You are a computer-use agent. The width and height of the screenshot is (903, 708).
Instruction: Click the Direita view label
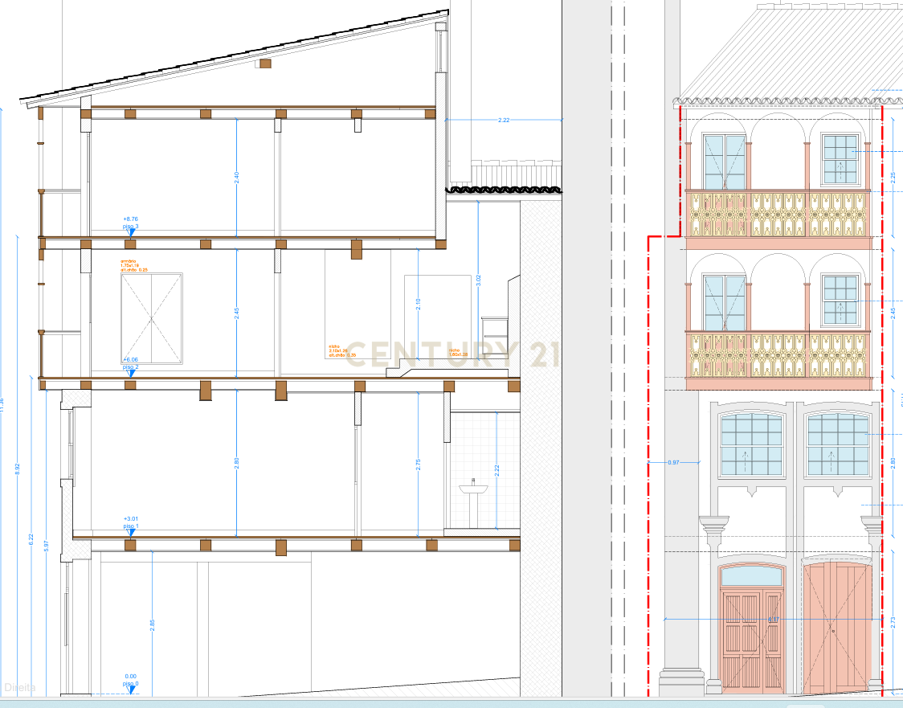20,688
